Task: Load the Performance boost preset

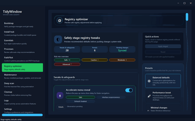Action: [x=163, y=96]
